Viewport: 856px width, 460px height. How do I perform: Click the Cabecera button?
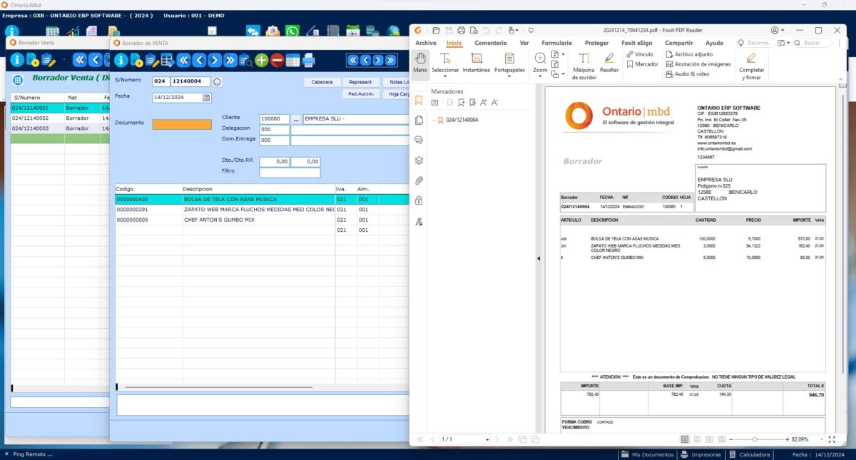322,82
